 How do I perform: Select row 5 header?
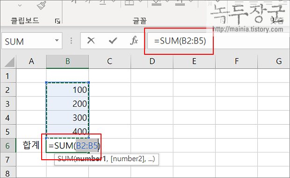[8, 132]
